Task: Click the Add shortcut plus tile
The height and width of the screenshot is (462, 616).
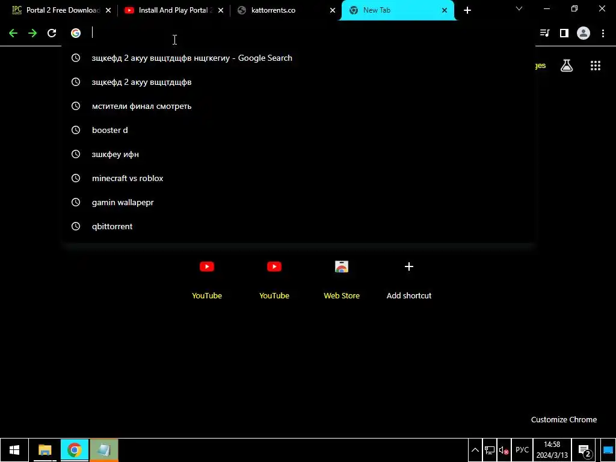Action: (x=409, y=279)
